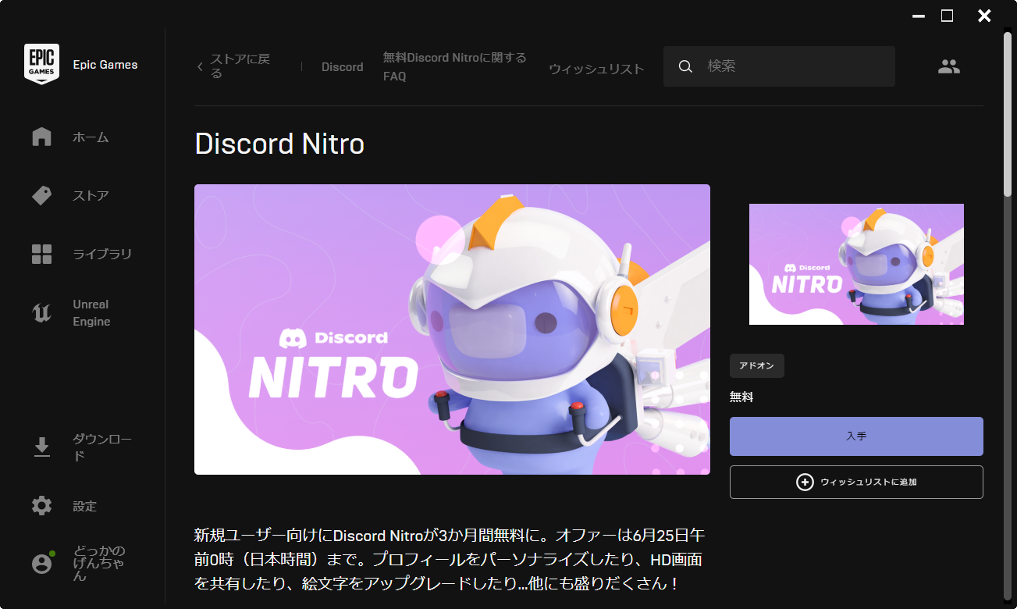This screenshot has height=609, width=1017.
Task: Click ウィッシュリストに追加 button
Action: click(856, 483)
